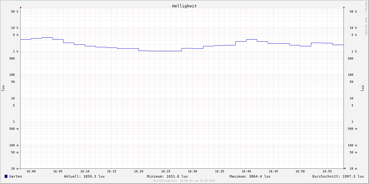Click the Minimum 1031.0 lux readout
369x184 pixels.
coord(167,176)
